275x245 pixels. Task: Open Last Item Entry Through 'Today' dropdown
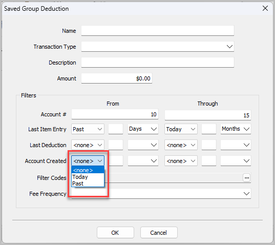181,129
